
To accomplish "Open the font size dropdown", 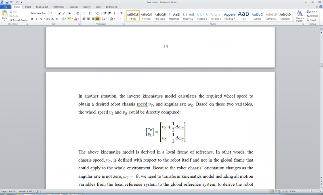I will 56,13.
